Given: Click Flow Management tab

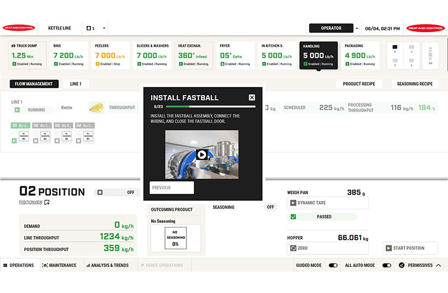Looking at the screenshot, I should pyautogui.click(x=34, y=84).
